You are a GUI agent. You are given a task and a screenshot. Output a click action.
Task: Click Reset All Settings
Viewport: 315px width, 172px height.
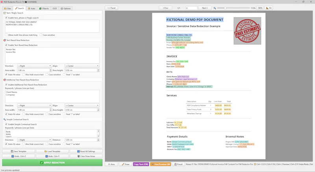pyautogui.click(x=86, y=151)
